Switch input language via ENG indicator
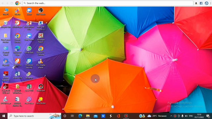This screenshot has width=212, height=119. coord(191,116)
